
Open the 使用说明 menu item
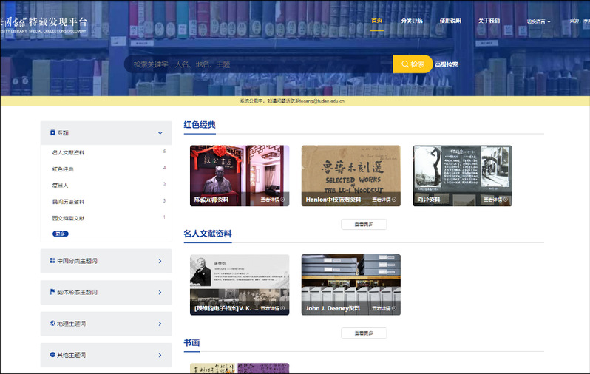450,21
